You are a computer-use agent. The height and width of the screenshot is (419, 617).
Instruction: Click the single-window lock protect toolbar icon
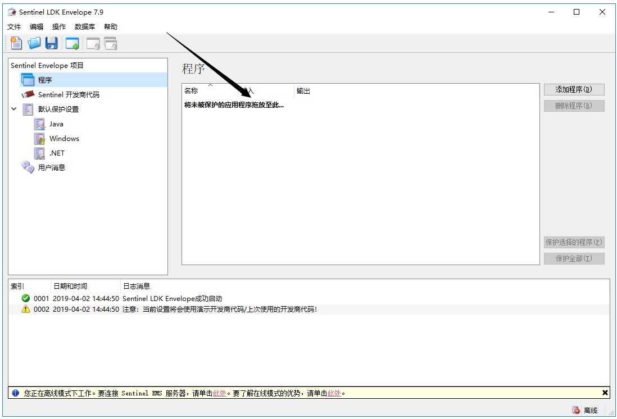93,43
